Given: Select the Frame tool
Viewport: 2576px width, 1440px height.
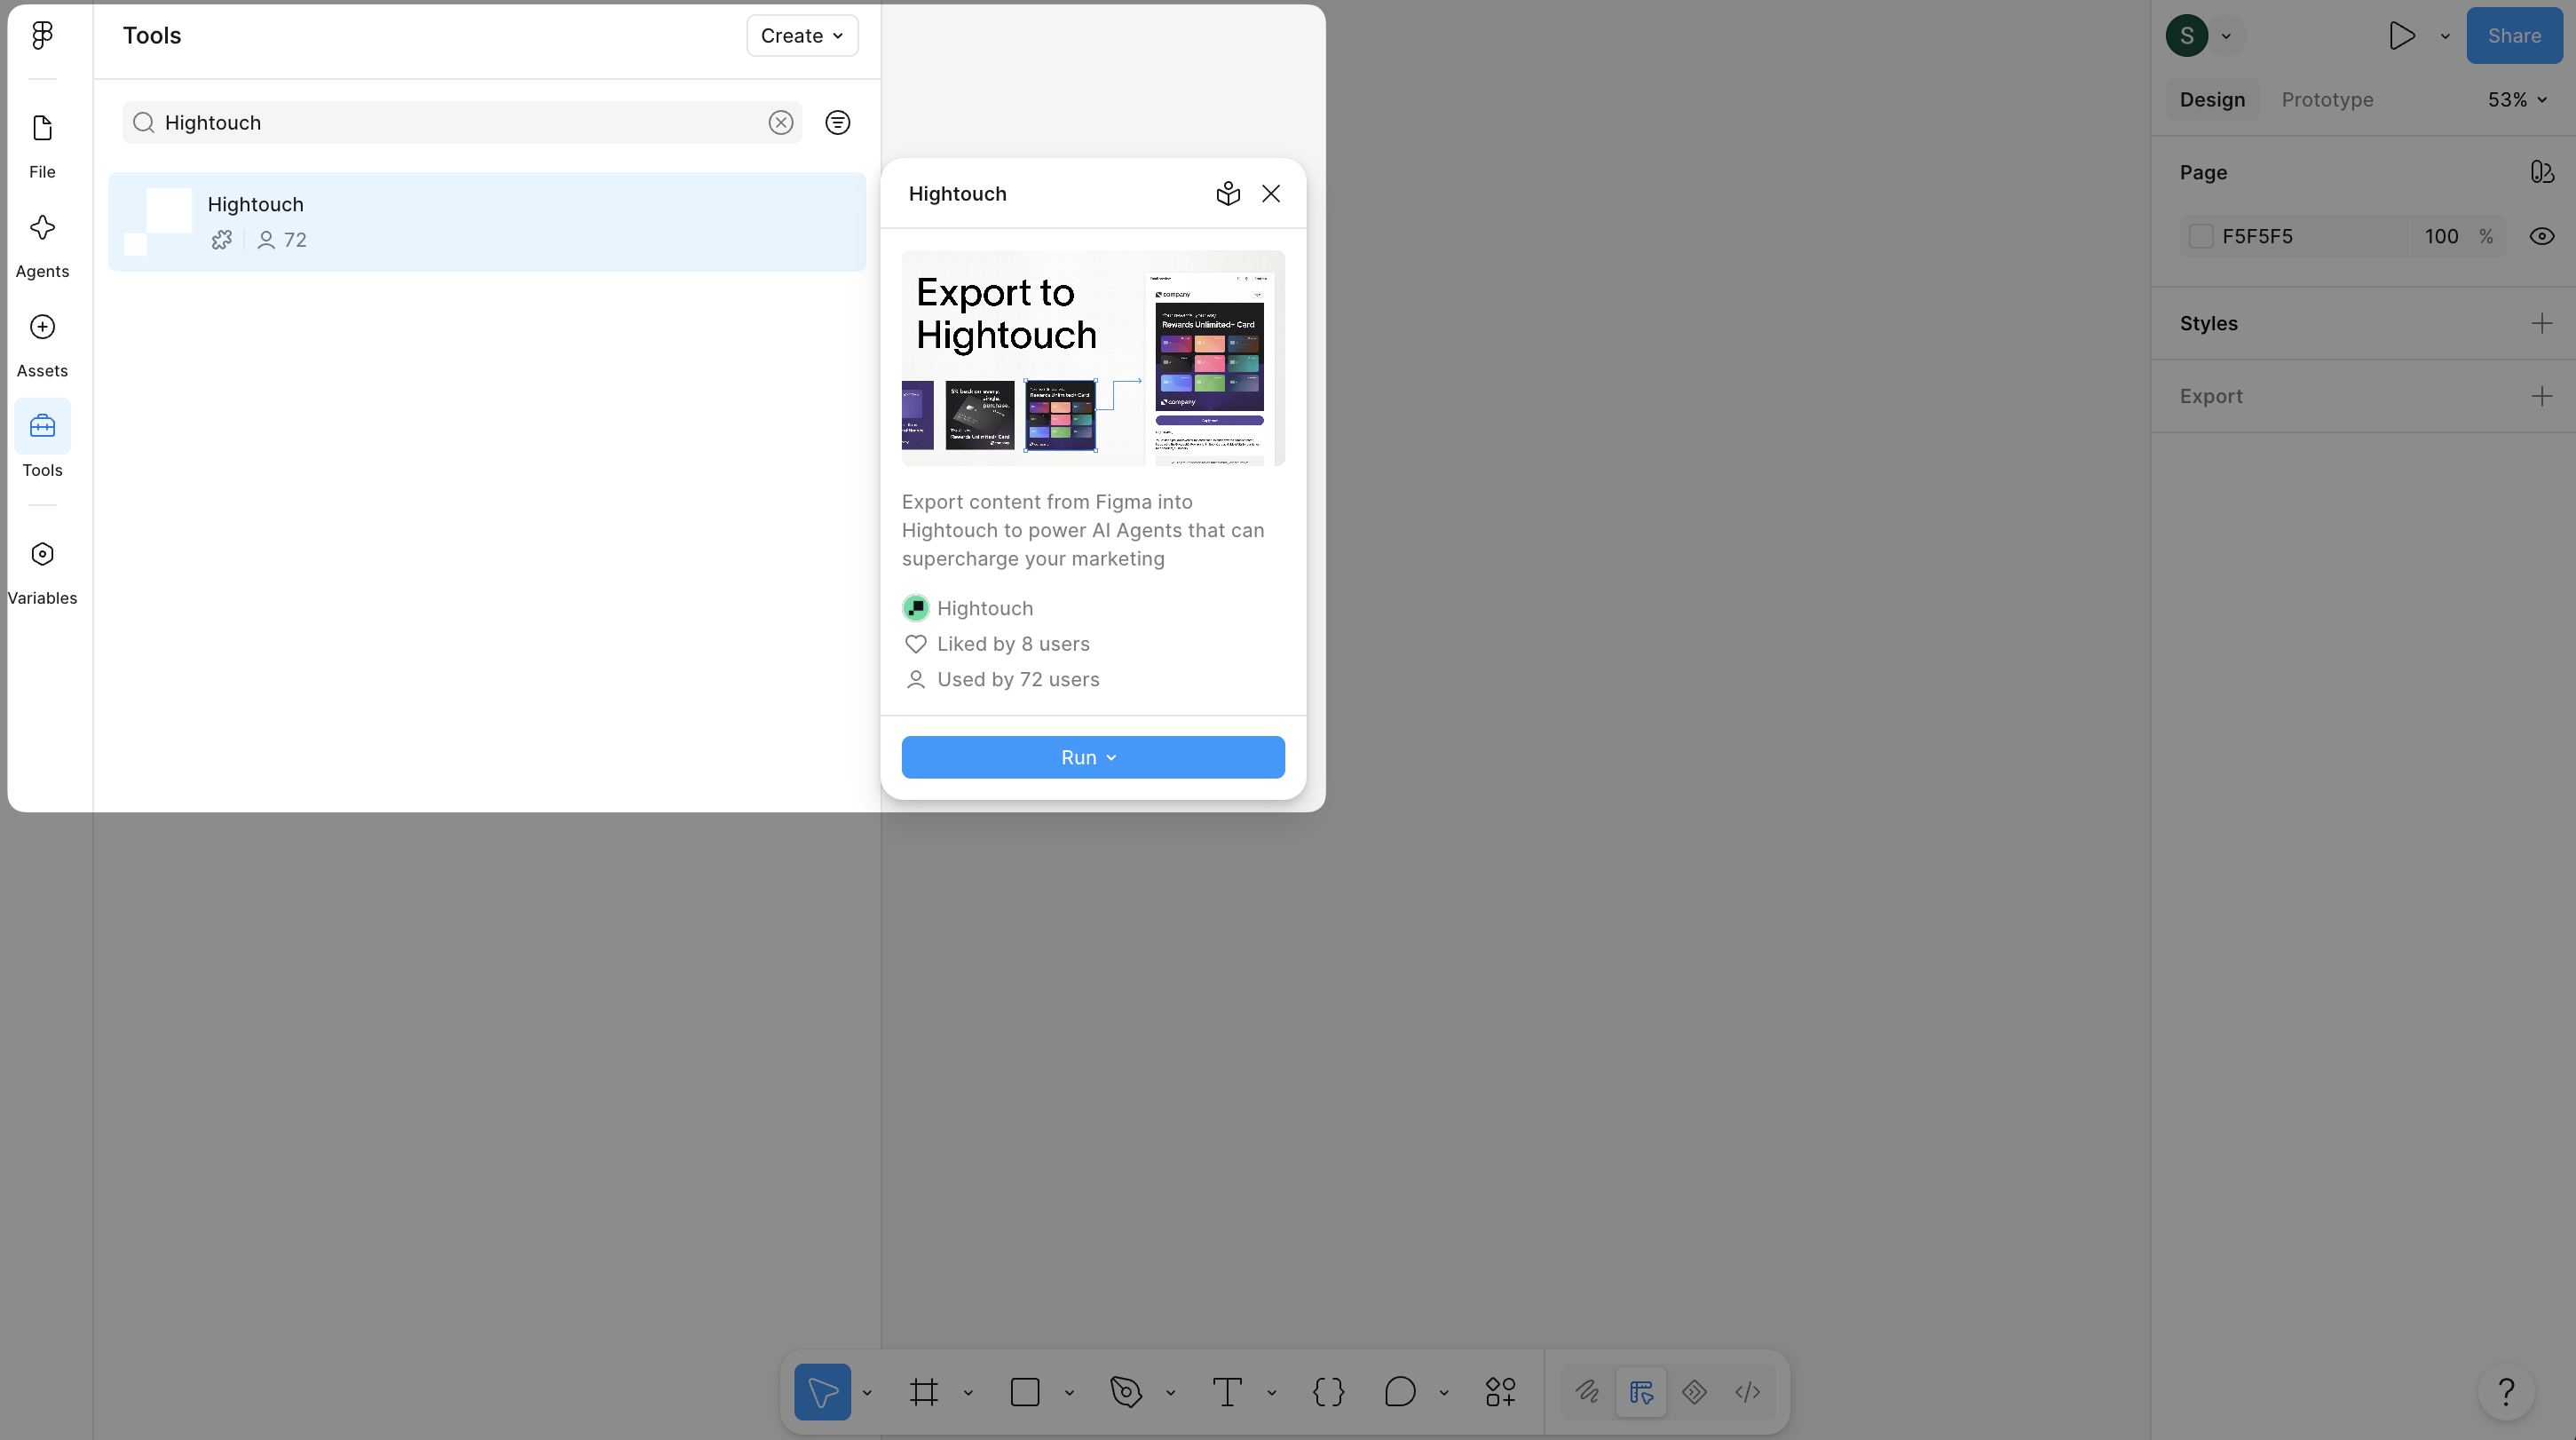Looking at the screenshot, I should pos(924,1391).
